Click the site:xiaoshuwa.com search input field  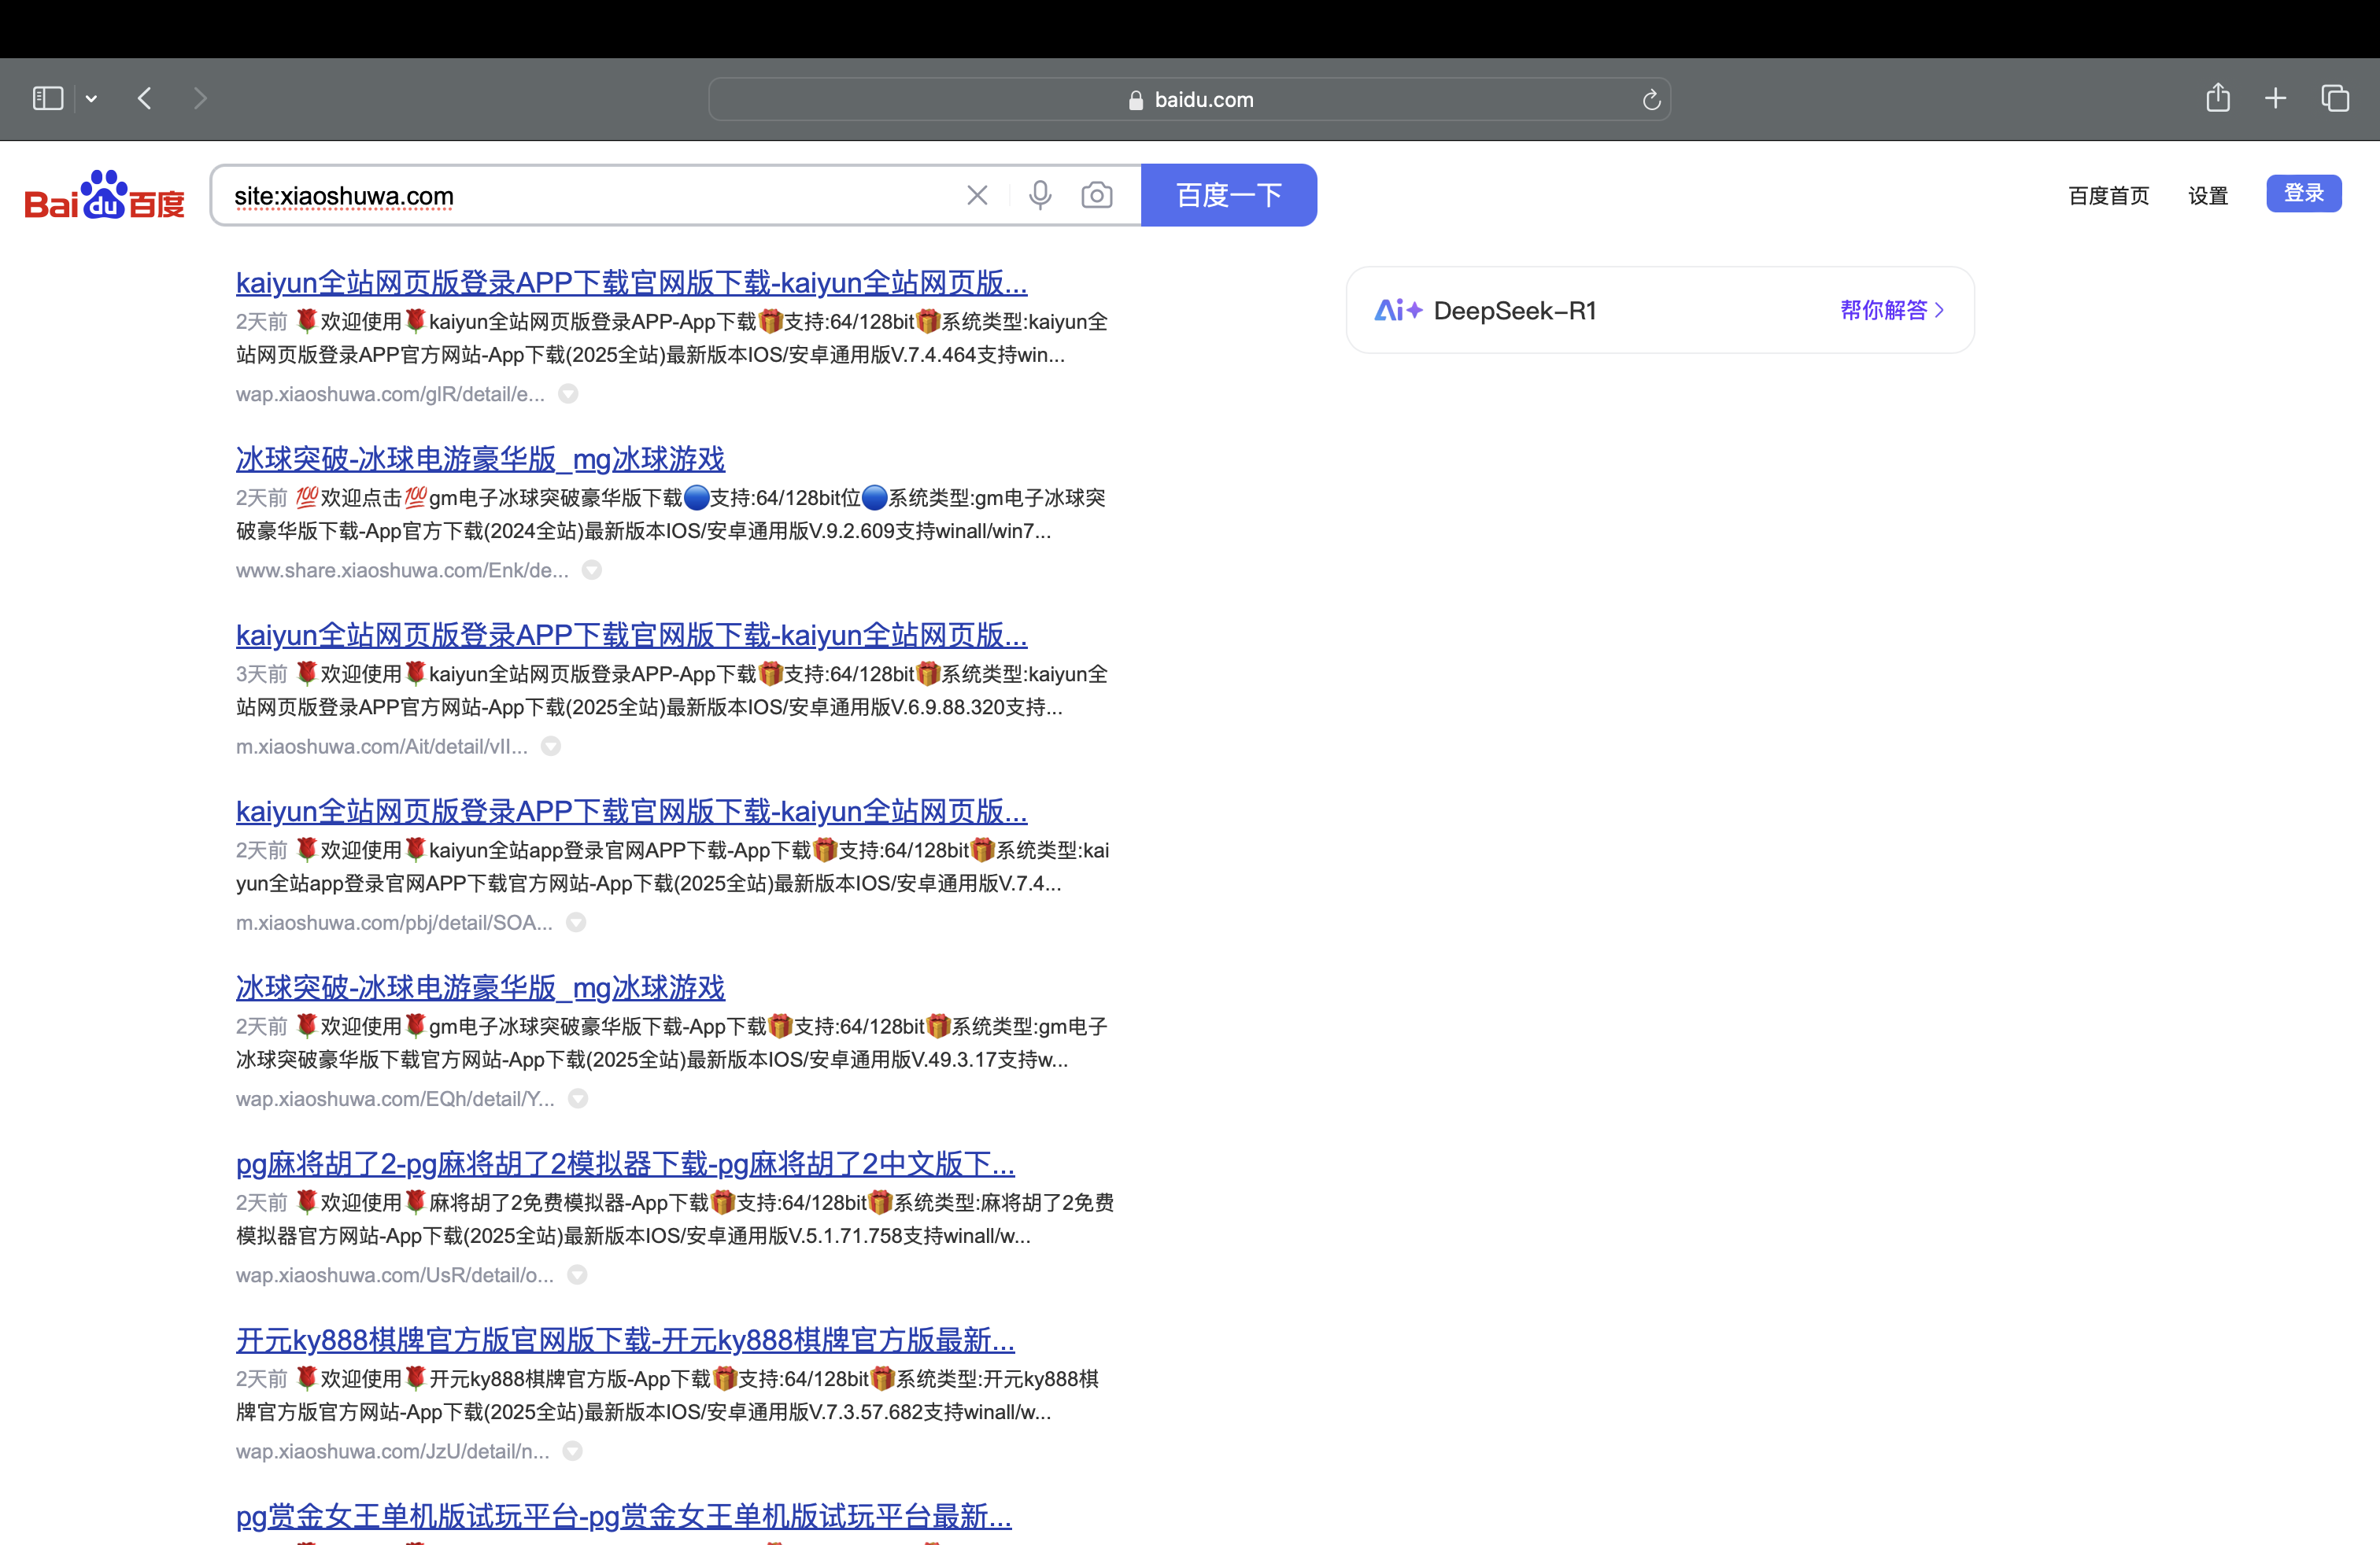(x=590, y=195)
